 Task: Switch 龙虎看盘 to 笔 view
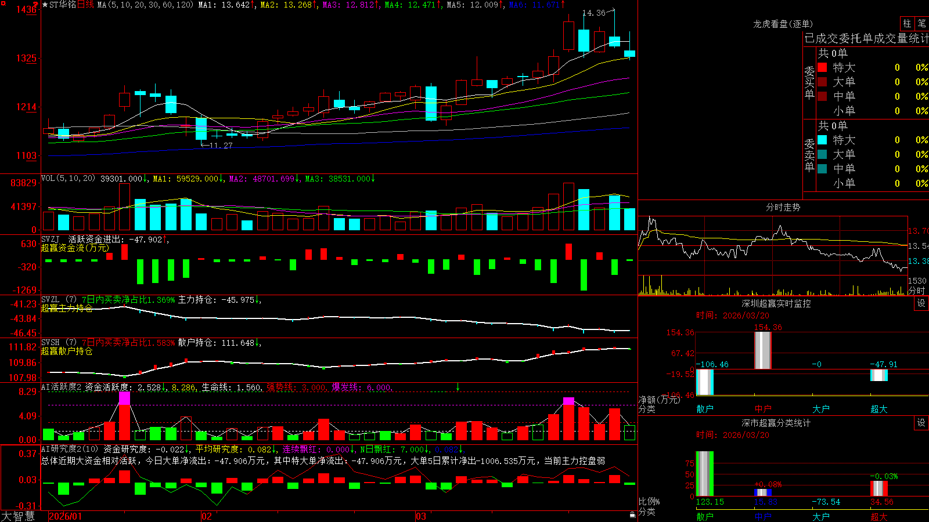921,23
